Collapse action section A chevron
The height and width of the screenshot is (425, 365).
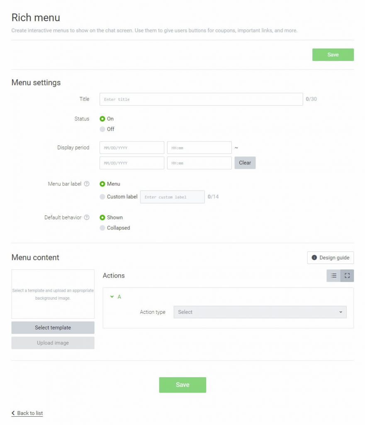pyautogui.click(x=112, y=296)
